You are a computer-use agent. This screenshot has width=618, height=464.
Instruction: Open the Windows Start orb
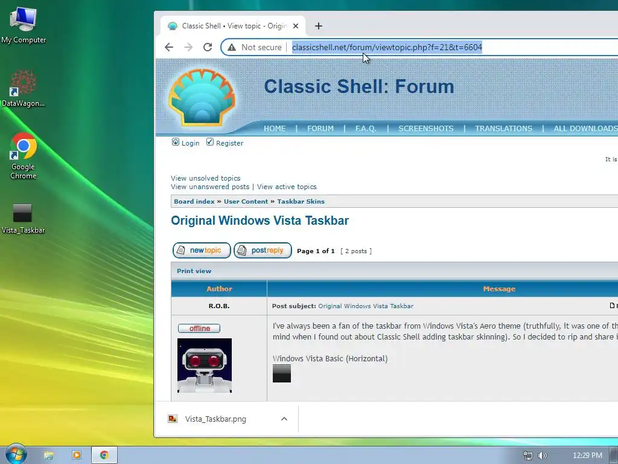click(x=16, y=454)
